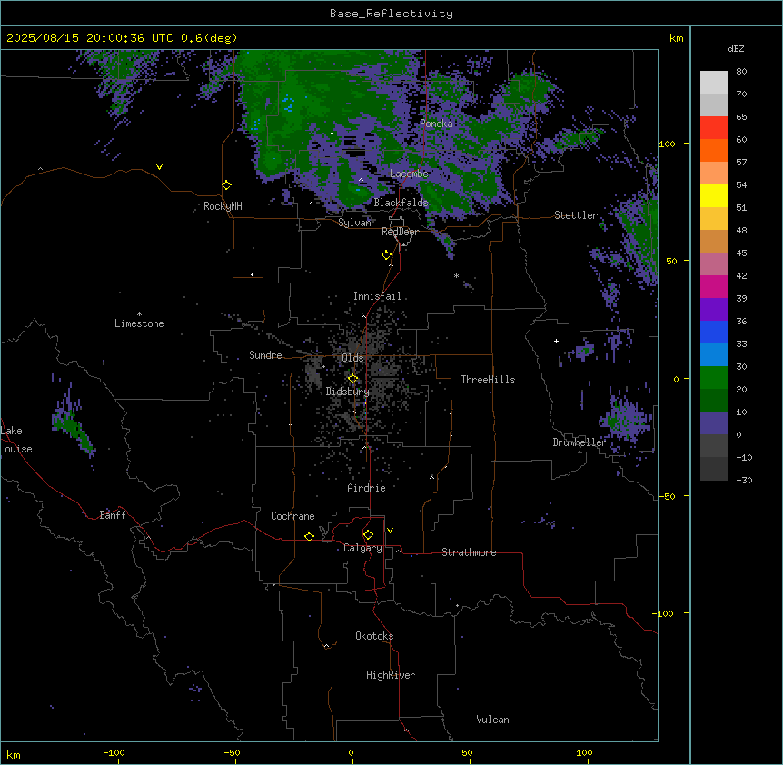This screenshot has width=783, height=765.
Task: Click the Calgary city label
Action: pos(362,548)
